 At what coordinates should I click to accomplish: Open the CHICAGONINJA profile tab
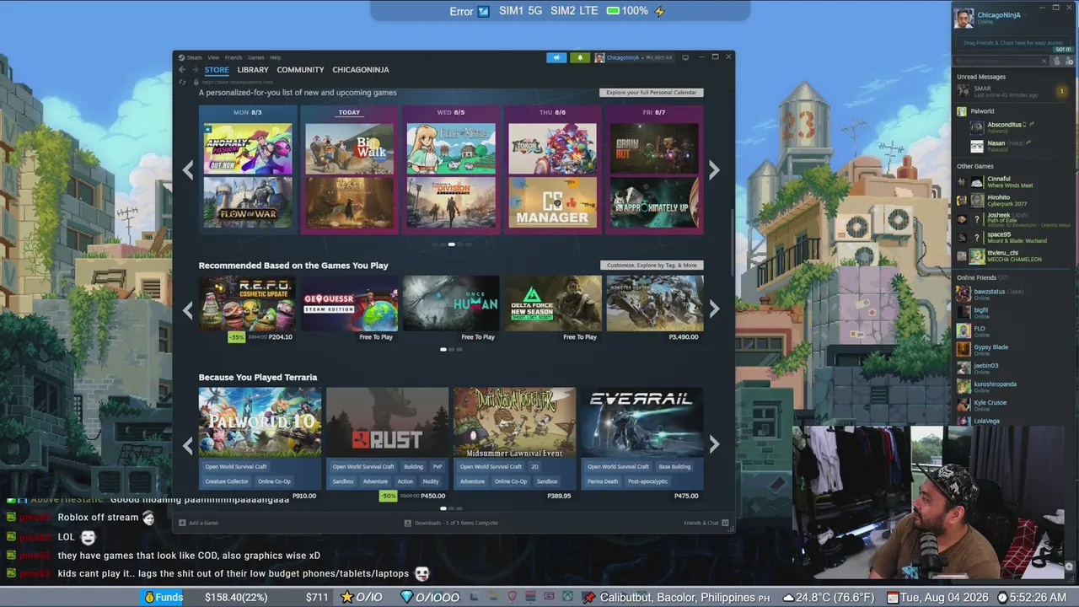(361, 70)
